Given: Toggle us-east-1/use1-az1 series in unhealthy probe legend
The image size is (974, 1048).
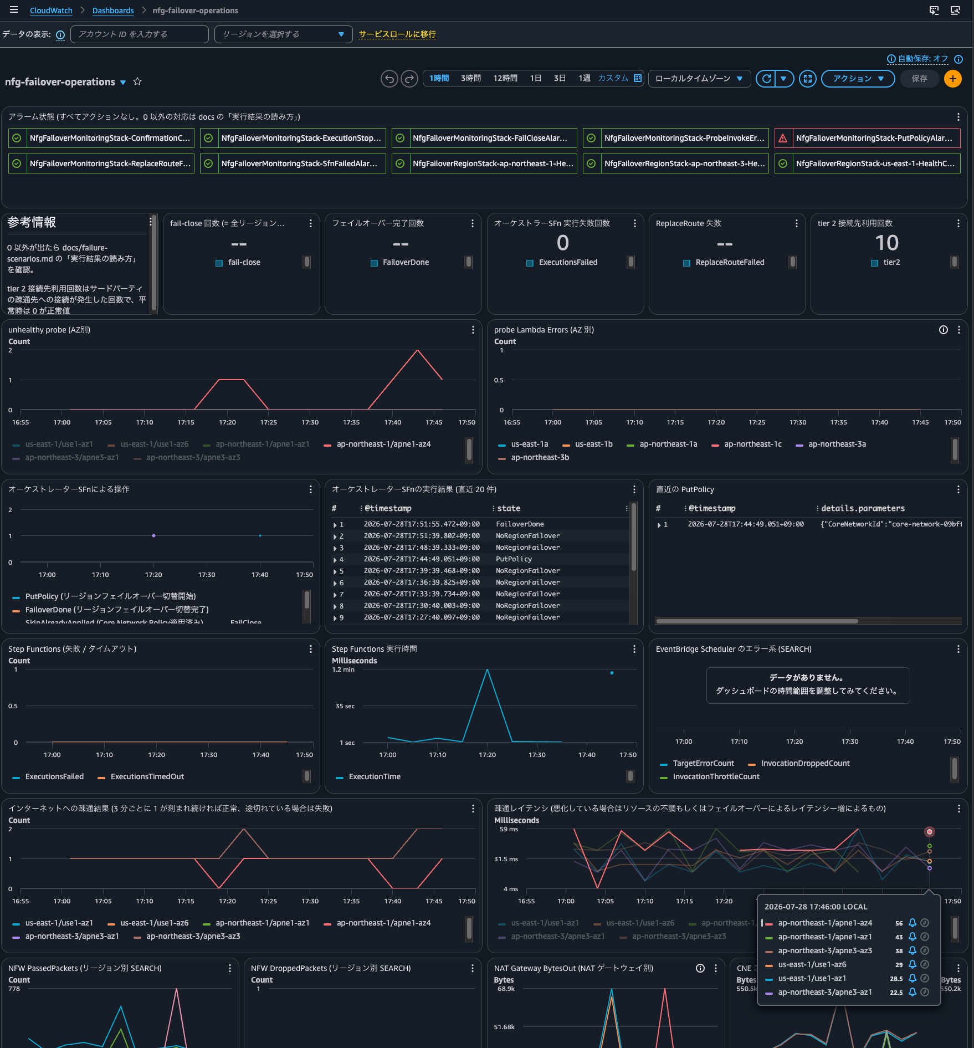Looking at the screenshot, I should [x=53, y=444].
